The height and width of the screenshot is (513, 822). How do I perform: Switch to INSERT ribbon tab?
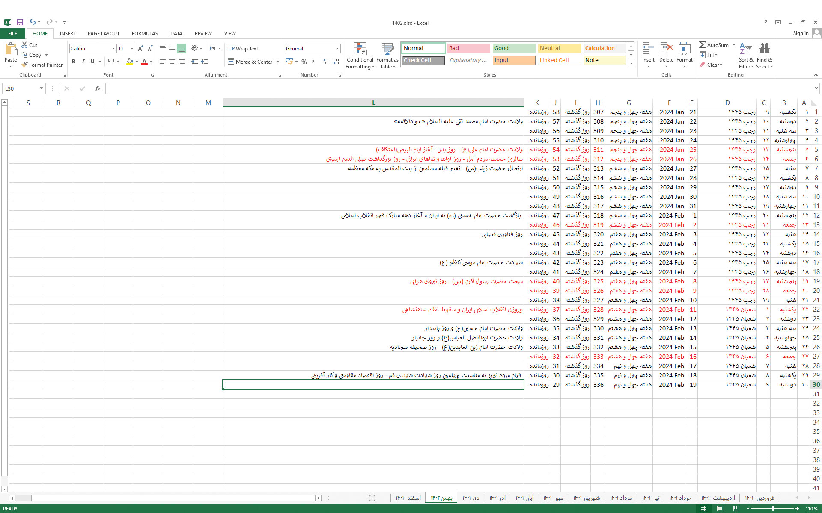coord(68,33)
